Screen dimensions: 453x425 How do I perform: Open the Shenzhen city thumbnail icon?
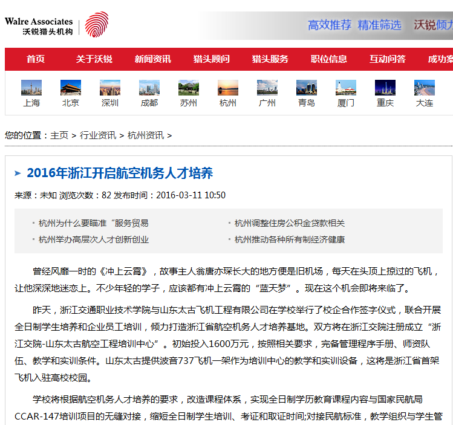[110, 88]
